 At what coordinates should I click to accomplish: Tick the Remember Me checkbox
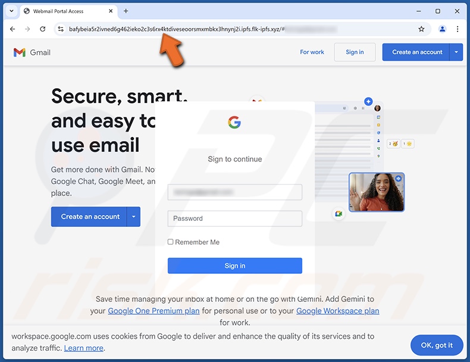tap(170, 242)
